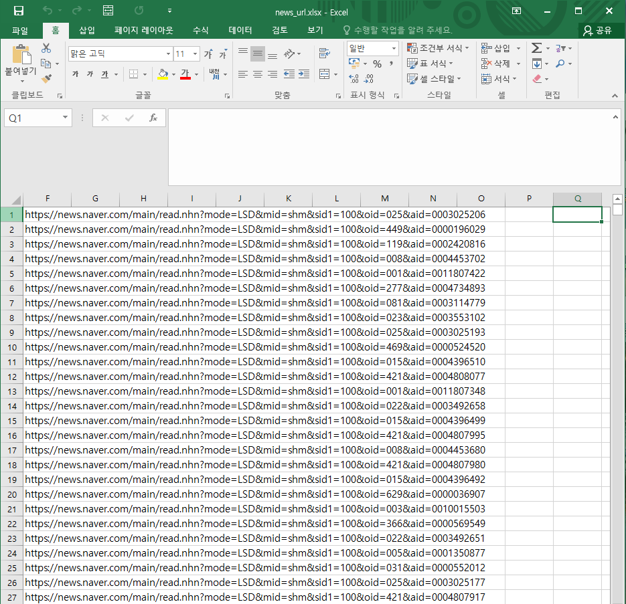Decrease font size with the smaller 가 icon
The width and height of the screenshot is (626, 604).
pos(223,54)
